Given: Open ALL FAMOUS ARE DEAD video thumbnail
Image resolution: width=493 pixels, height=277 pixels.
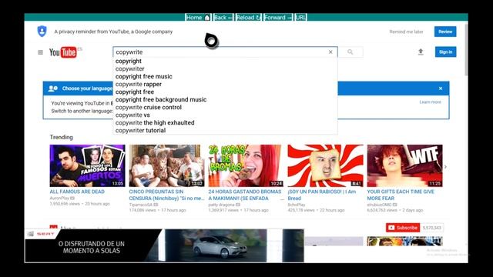Looking at the screenshot, I should click(x=87, y=166).
